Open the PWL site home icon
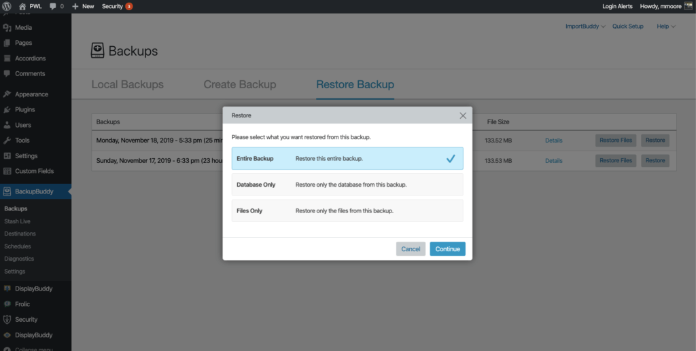 [22, 7]
